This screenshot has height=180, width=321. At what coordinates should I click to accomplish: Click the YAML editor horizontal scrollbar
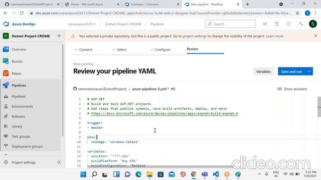pyautogui.click(x=159, y=166)
